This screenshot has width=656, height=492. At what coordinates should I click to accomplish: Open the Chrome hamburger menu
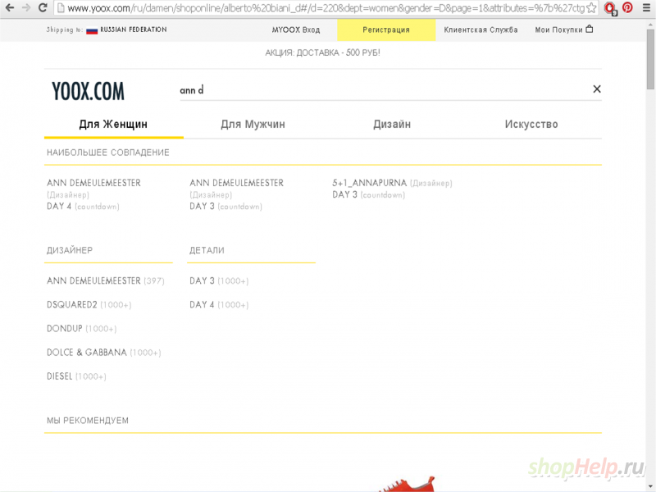pyautogui.click(x=646, y=7)
